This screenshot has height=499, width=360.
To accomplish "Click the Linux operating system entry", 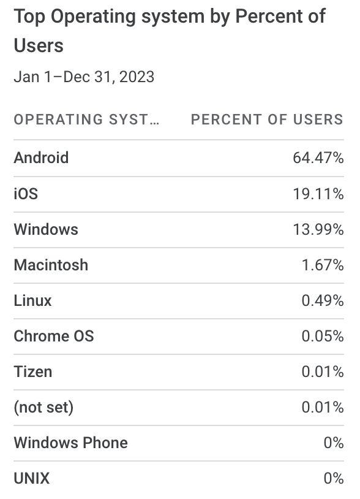I will [32, 301].
